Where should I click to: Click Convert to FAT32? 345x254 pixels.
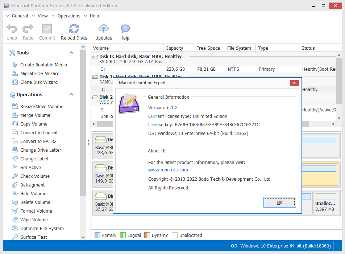point(38,142)
